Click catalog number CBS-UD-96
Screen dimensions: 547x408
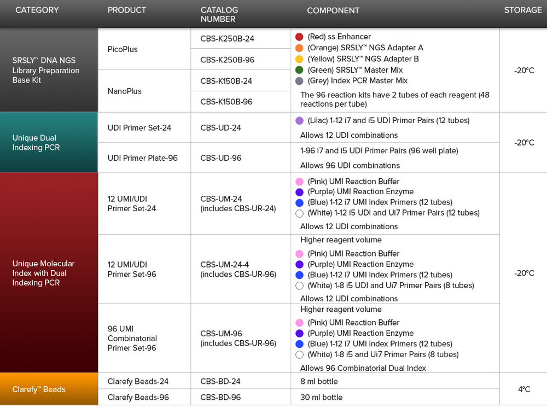[x=220, y=158]
